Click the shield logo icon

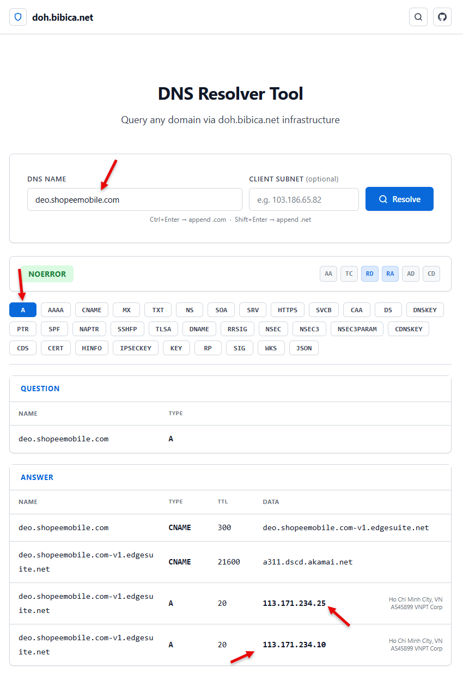18,17
